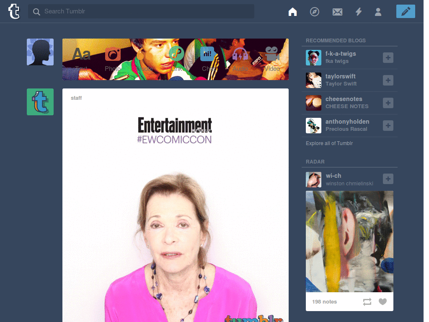Create a Quote post
The image size is (429, 322).
[145, 59]
